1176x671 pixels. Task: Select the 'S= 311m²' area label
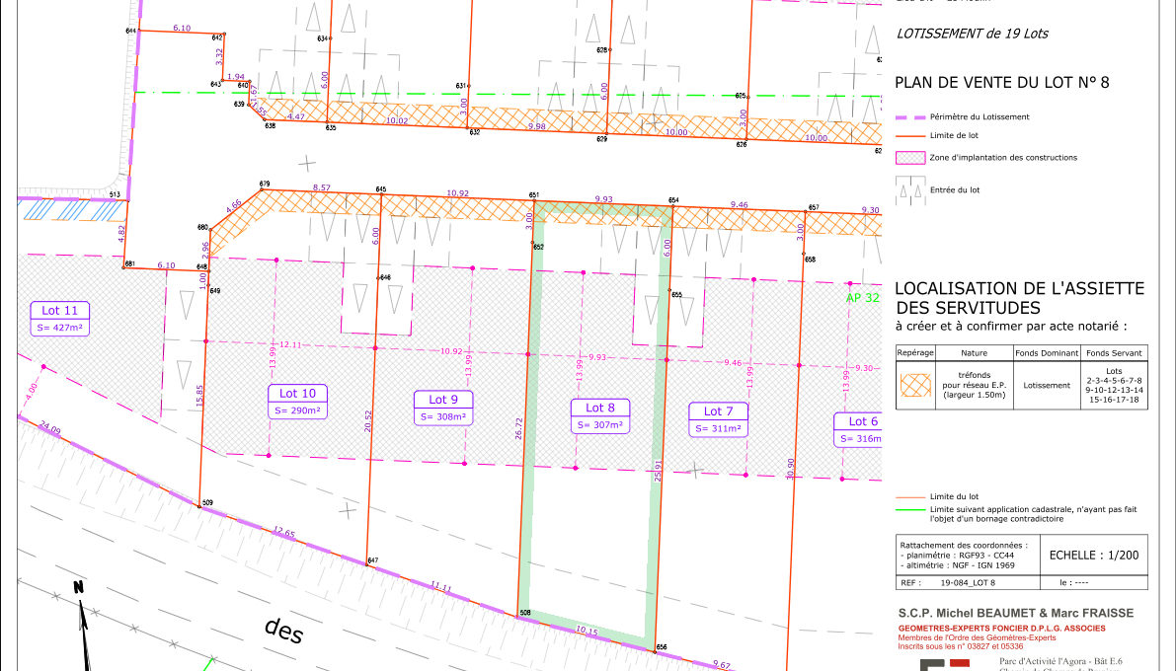coord(719,429)
